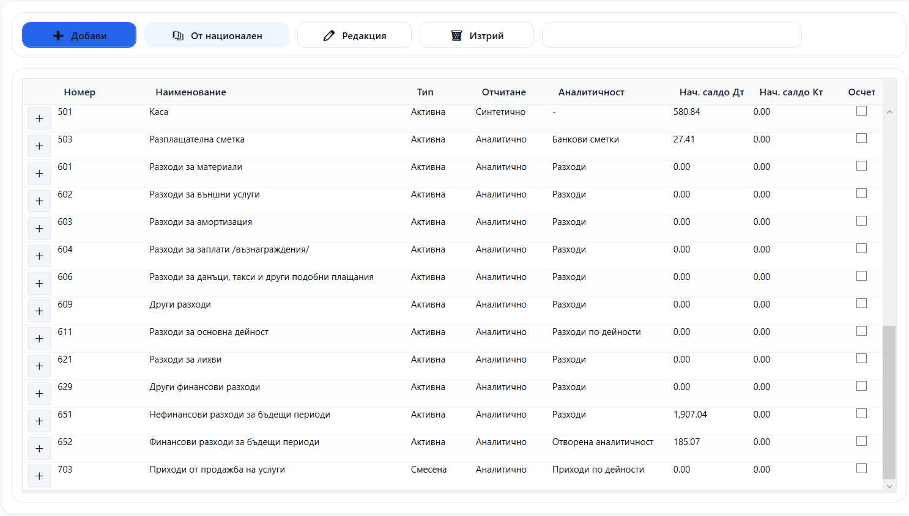
Task: Expand row 621 Разходи за лихви
Action: click(39, 366)
